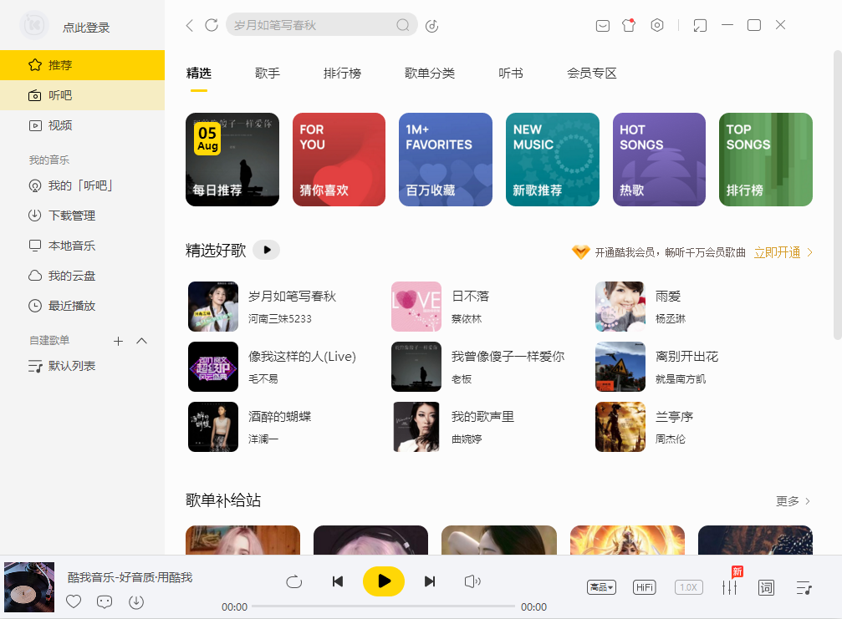Open TOP SONGS 排行榜 card

pos(766,160)
